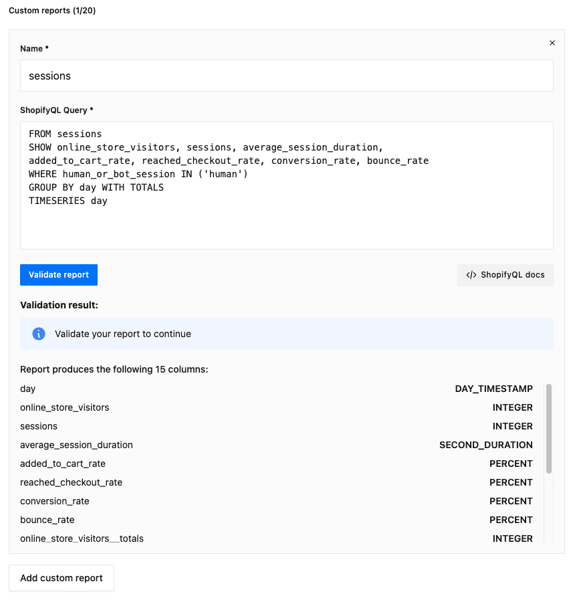Image resolution: width=571 pixels, height=600 pixels.
Task: Click INTEGER type beside sessions column
Action: 512,426
